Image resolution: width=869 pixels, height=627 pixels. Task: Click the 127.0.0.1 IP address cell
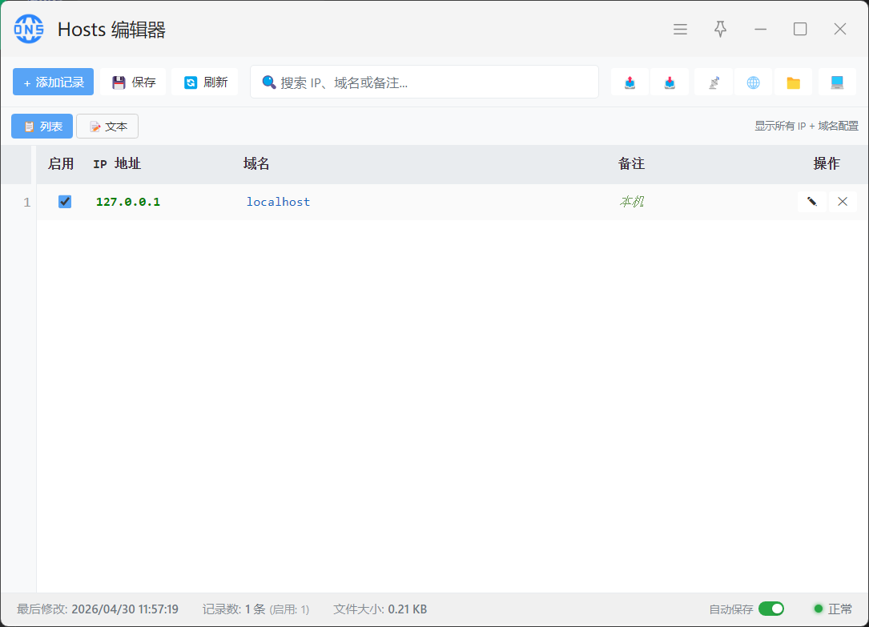click(128, 202)
